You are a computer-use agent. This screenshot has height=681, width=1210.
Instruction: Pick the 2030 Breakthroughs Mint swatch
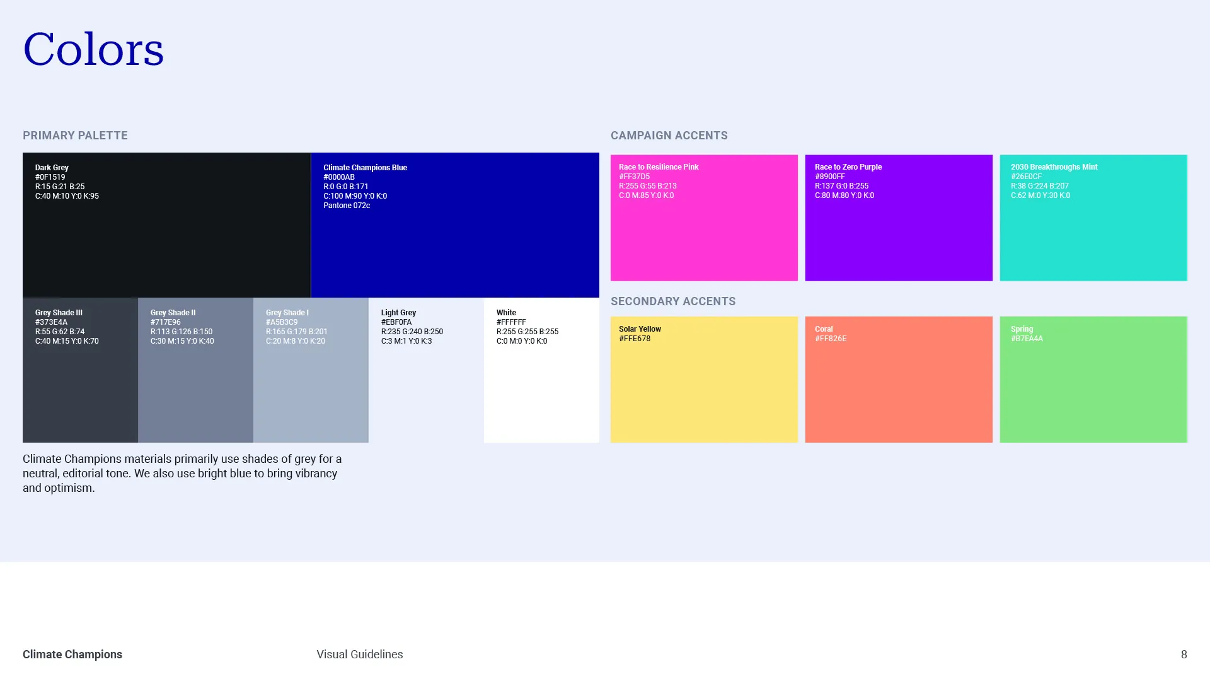(x=1093, y=218)
